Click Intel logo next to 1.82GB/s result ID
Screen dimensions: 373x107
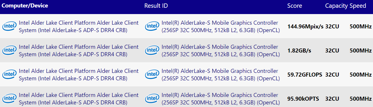point(152,50)
